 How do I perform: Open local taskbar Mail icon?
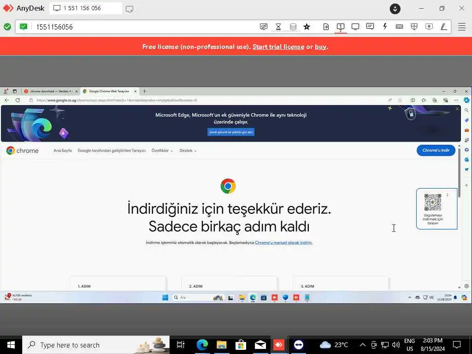(x=260, y=345)
